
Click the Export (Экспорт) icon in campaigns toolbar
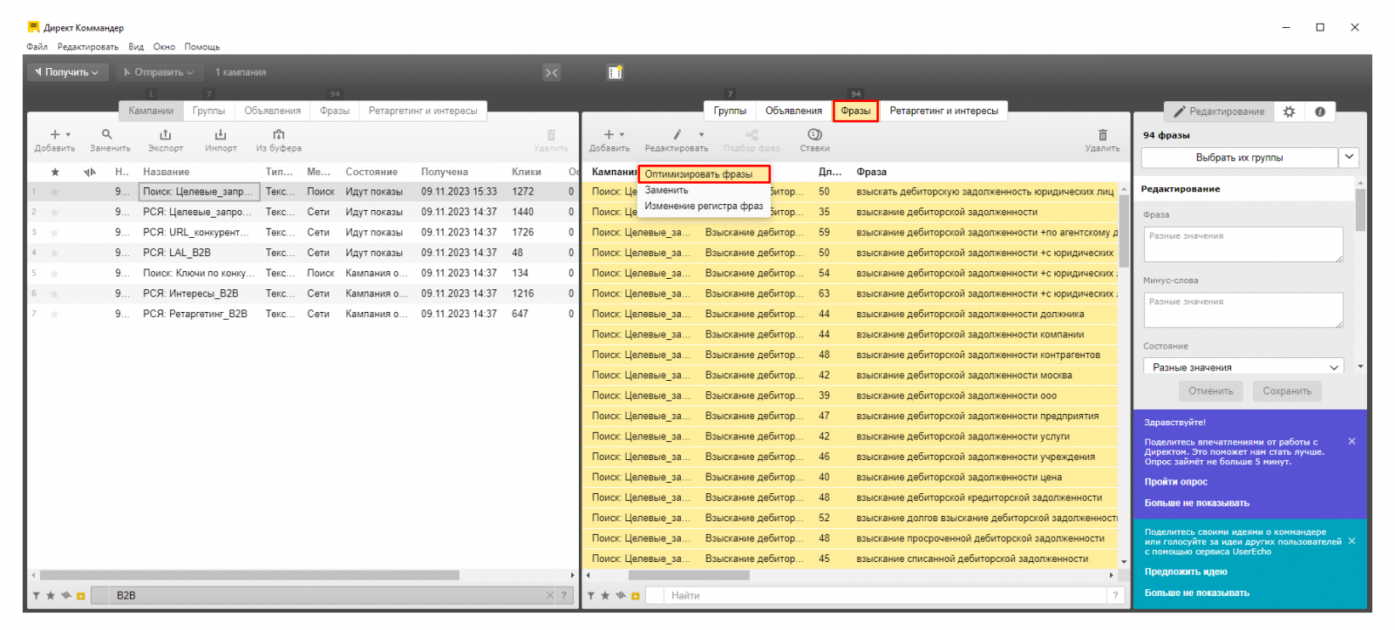[x=166, y=135]
